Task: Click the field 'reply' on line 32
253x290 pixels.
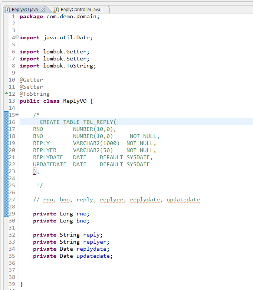Action: point(91,235)
